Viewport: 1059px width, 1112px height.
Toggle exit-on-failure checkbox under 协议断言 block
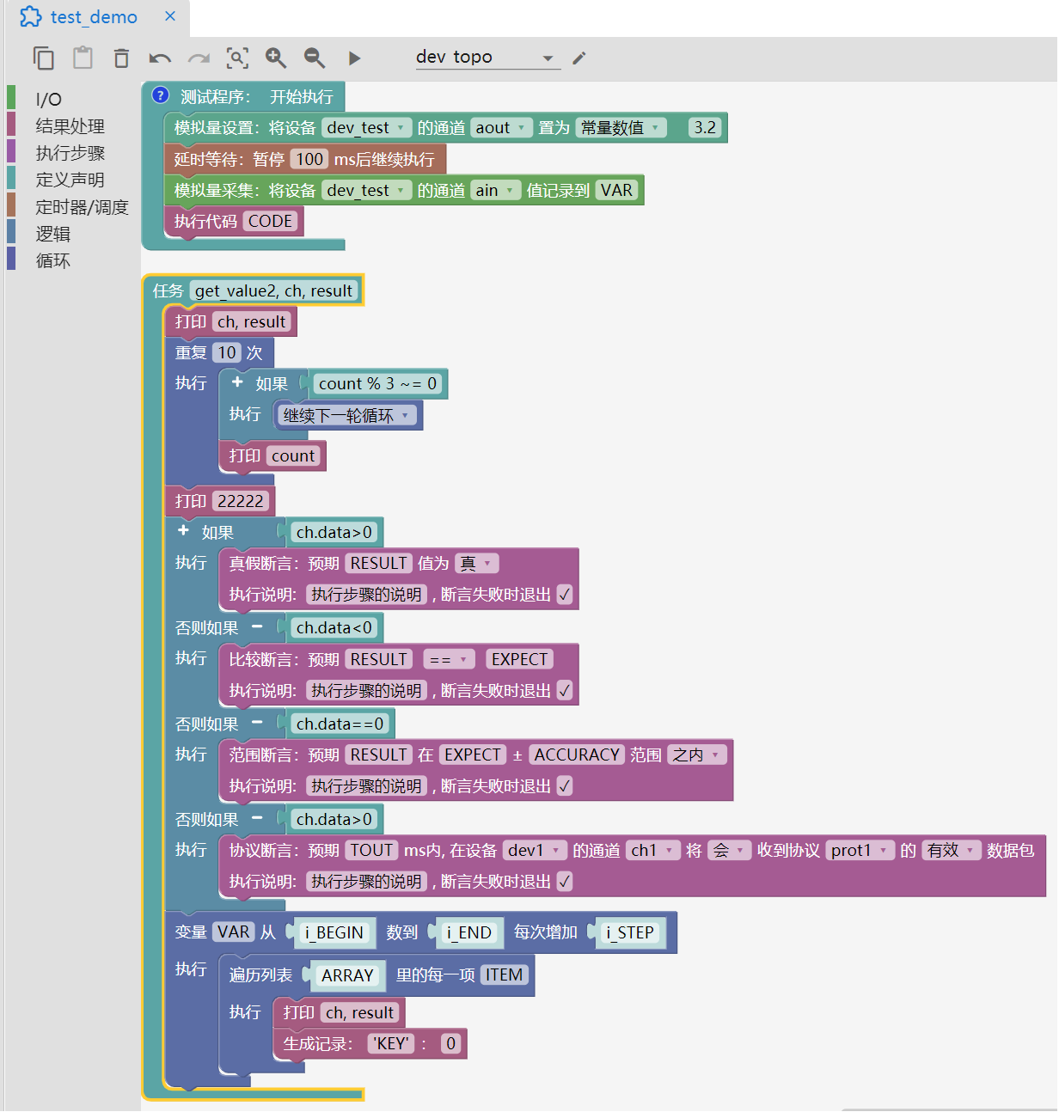[565, 882]
